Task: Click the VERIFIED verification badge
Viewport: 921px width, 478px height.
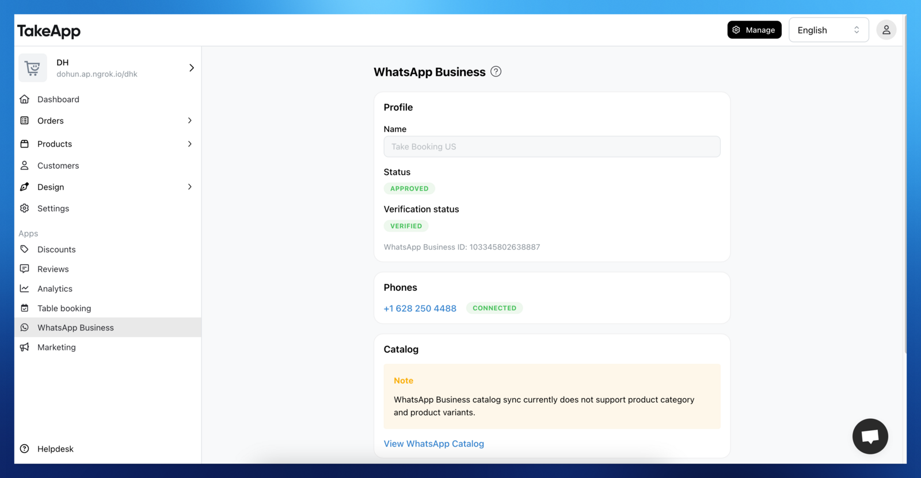Action: (406, 226)
